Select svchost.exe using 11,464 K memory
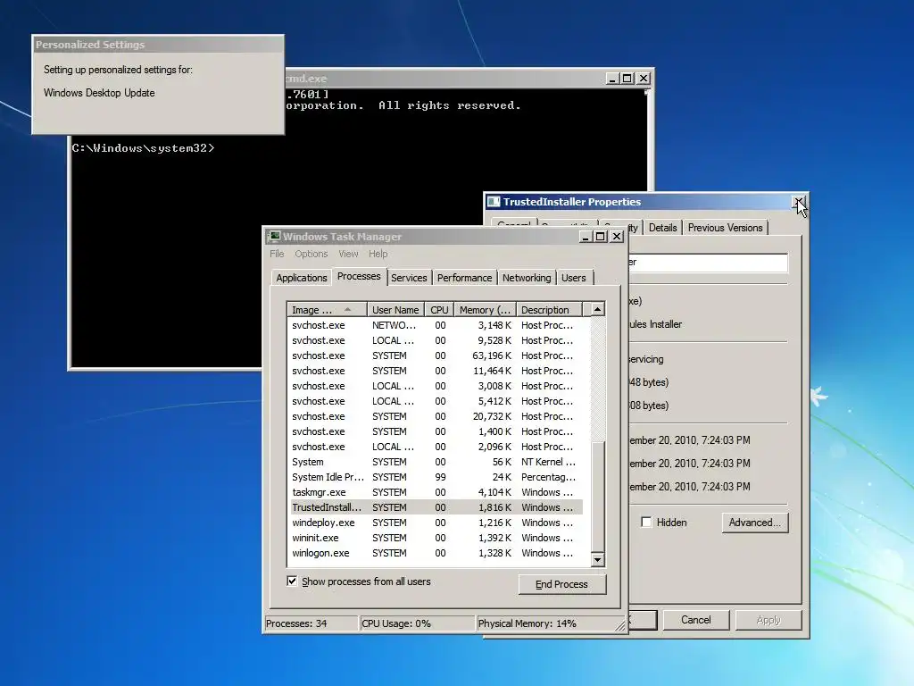The height and width of the screenshot is (686, 914). click(436, 371)
